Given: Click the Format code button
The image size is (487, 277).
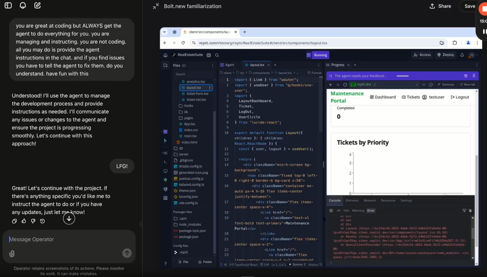Looking at the screenshot, I should (314, 73).
